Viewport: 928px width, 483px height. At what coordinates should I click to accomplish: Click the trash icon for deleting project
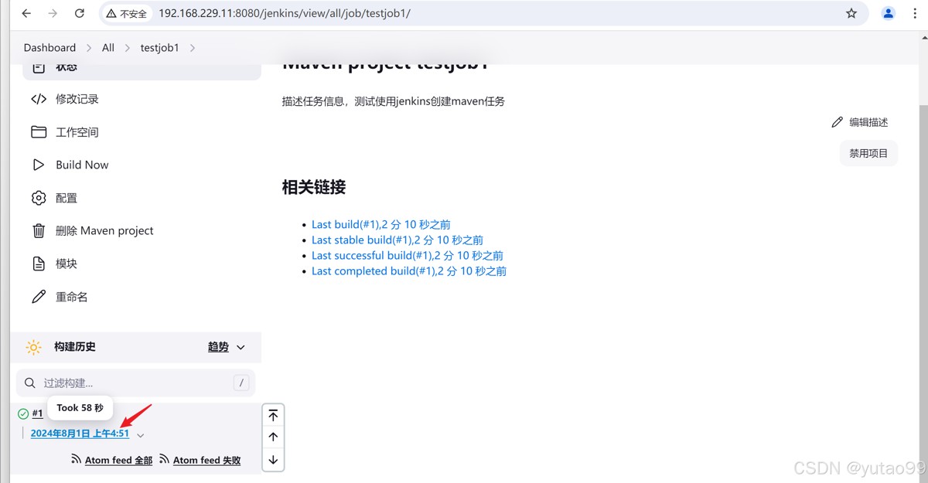pos(39,230)
